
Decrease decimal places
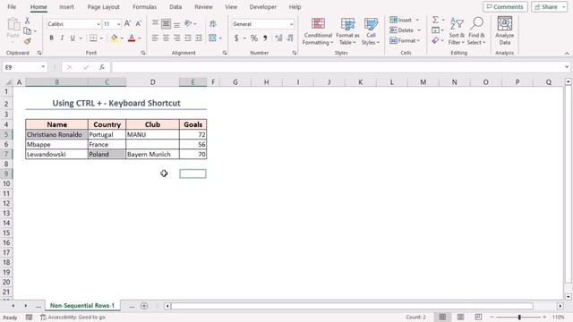(290, 38)
